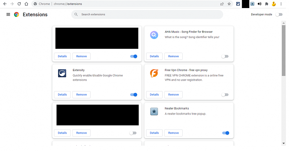Enable the redacted extension beside Neater Bookmarks
The width and height of the screenshot is (289, 151).
(x=133, y=133)
